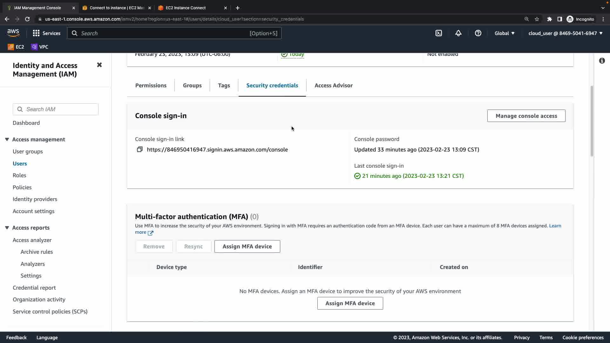Image resolution: width=610 pixels, height=343 pixels.
Task: Collapse the Access management section
Action: pyautogui.click(x=7, y=139)
